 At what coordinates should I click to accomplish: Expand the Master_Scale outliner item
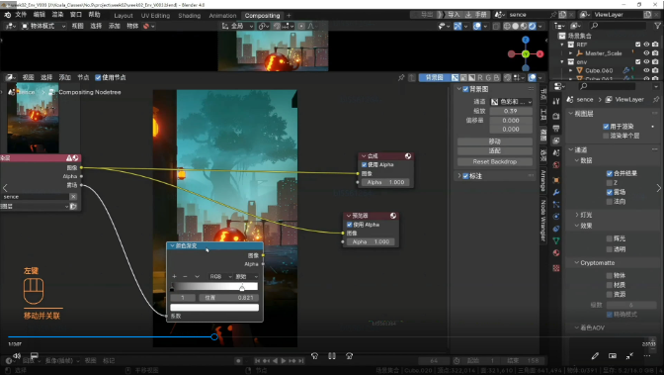tap(570, 53)
